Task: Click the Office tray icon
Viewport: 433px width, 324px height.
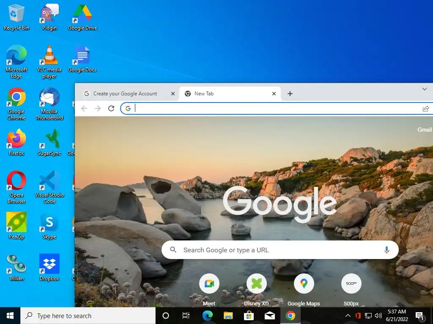Action: pyautogui.click(x=358, y=316)
